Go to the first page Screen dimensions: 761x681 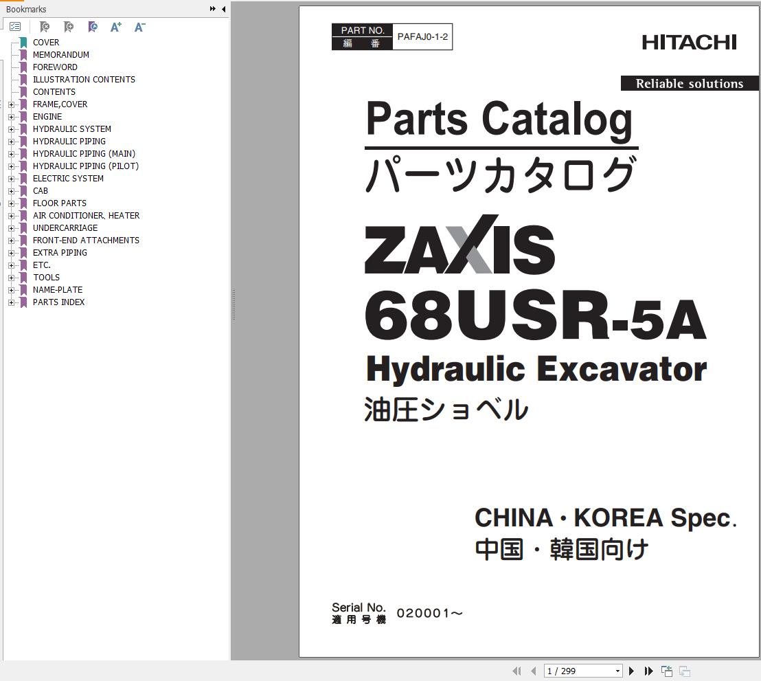[516, 671]
